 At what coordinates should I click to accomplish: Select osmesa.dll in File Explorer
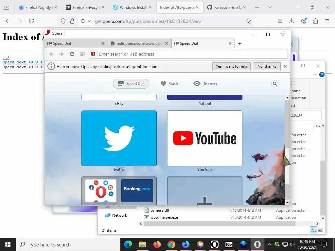pos(160,210)
